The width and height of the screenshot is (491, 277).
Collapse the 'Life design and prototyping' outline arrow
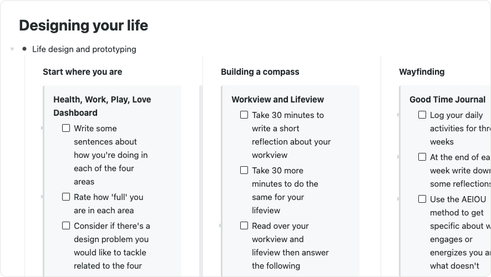click(x=12, y=49)
